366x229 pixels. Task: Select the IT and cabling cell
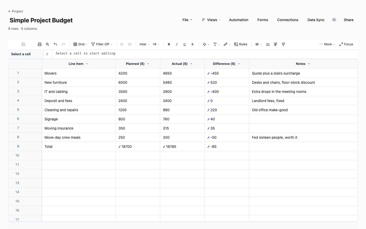pos(79,92)
